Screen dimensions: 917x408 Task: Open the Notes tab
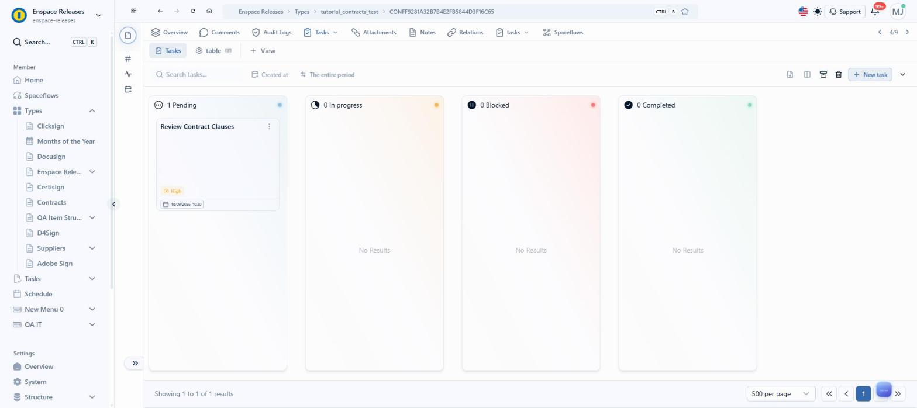(x=422, y=32)
